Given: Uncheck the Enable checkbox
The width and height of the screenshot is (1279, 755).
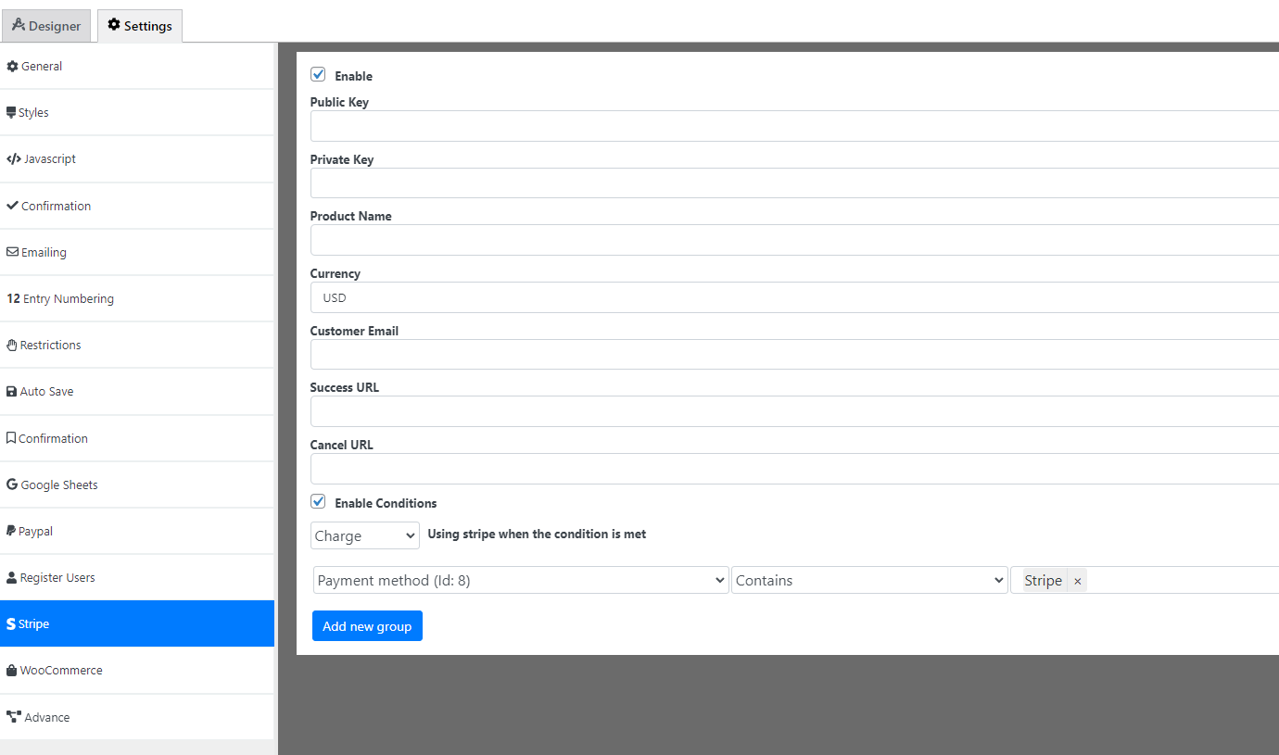Looking at the screenshot, I should coord(318,75).
